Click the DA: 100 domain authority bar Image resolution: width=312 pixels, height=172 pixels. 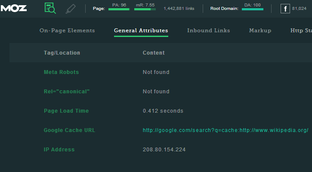pyautogui.click(x=253, y=9)
